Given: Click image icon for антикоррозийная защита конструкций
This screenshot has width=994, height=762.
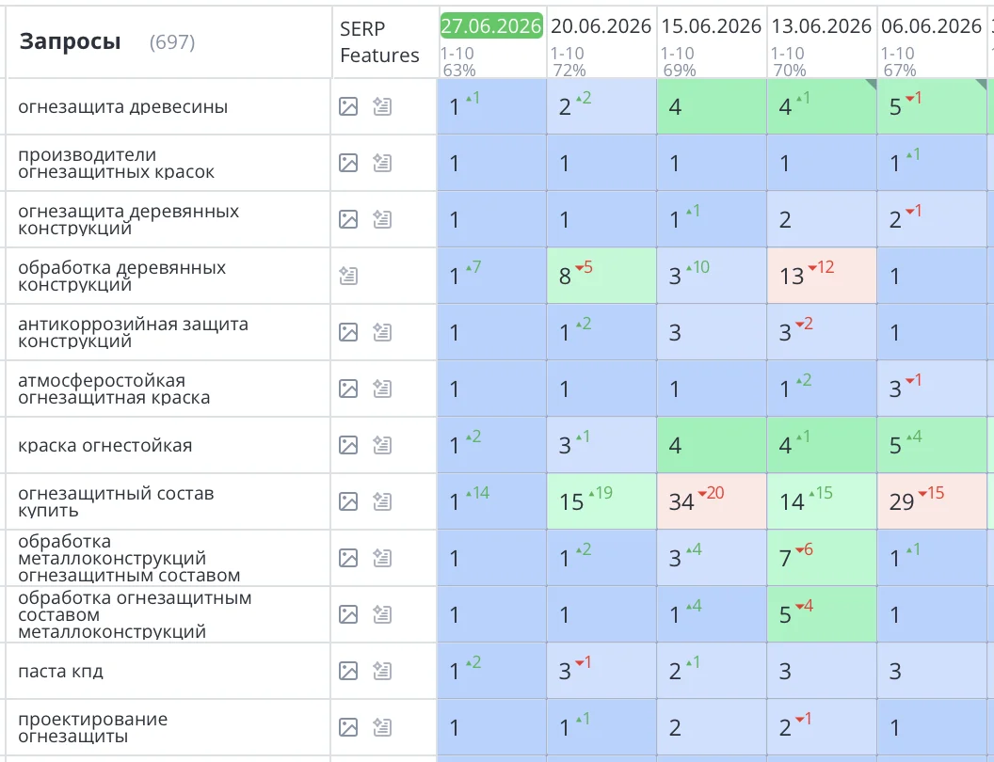Looking at the screenshot, I should [348, 332].
